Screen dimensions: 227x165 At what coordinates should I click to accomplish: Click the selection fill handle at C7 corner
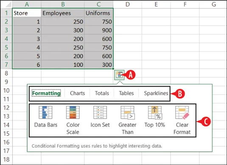113,69
